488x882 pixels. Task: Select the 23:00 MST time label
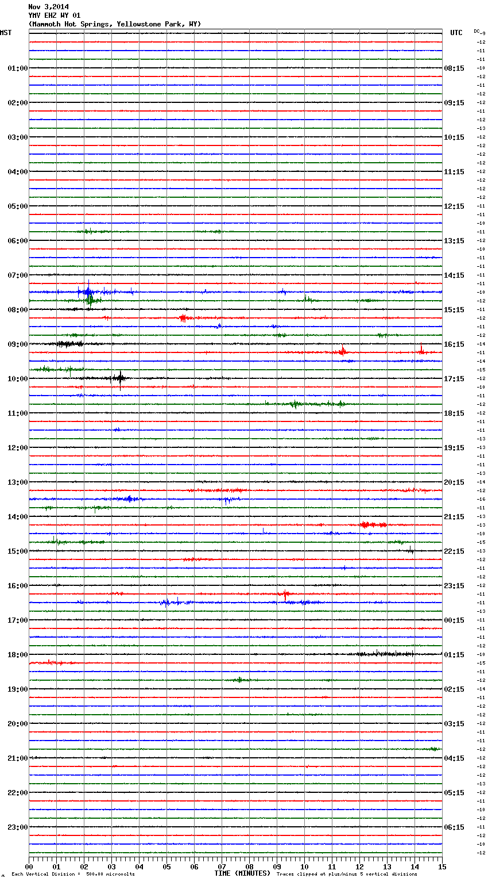click(x=17, y=827)
